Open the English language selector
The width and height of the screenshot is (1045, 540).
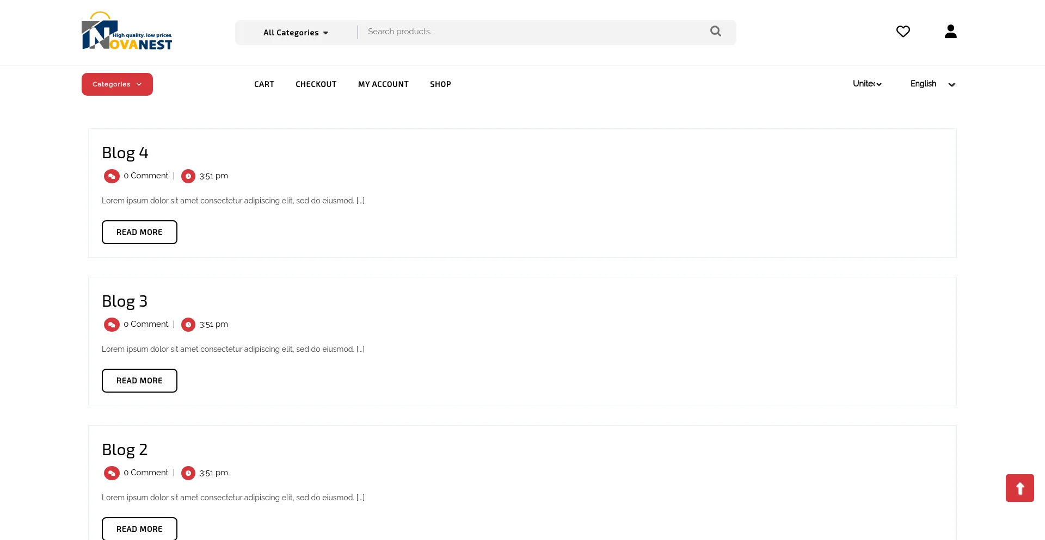click(x=932, y=84)
